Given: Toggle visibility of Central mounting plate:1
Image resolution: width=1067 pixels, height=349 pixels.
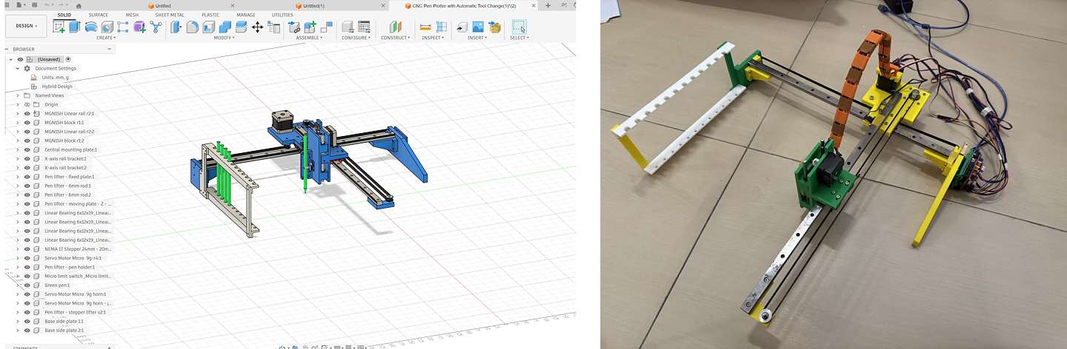Looking at the screenshot, I should pyautogui.click(x=27, y=149).
